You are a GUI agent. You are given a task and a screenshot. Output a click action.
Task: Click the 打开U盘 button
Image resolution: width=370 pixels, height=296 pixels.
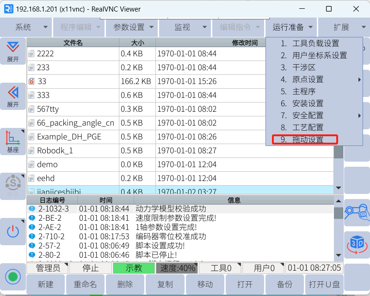point(324,284)
